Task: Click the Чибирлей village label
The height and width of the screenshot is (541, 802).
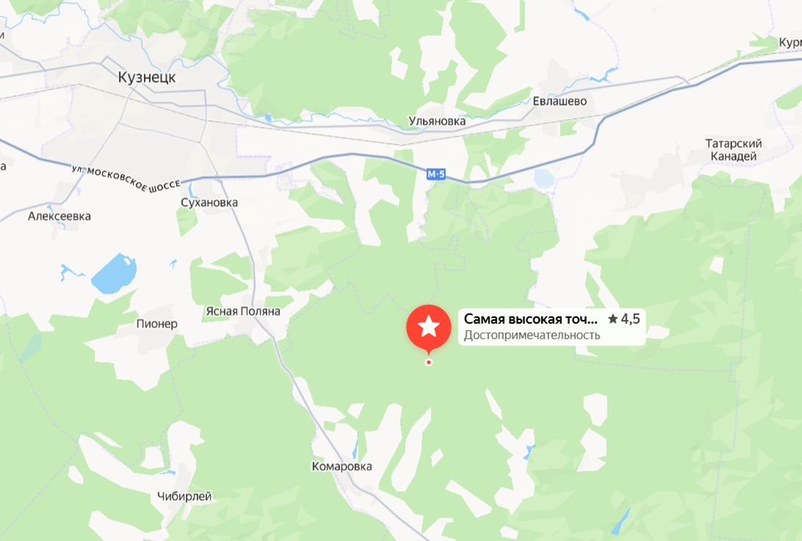Action: (x=184, y=496)
